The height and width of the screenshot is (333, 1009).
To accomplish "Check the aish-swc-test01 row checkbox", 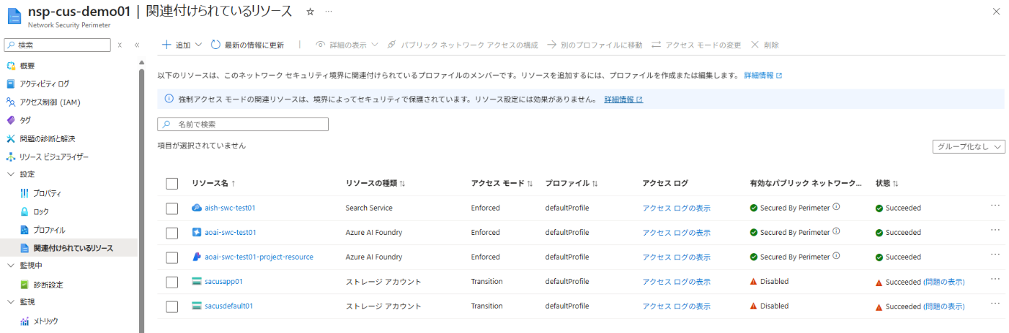I will (172, 208).
